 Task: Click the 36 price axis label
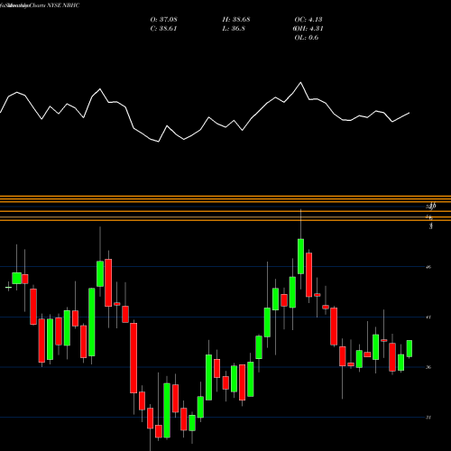(428, 367)
